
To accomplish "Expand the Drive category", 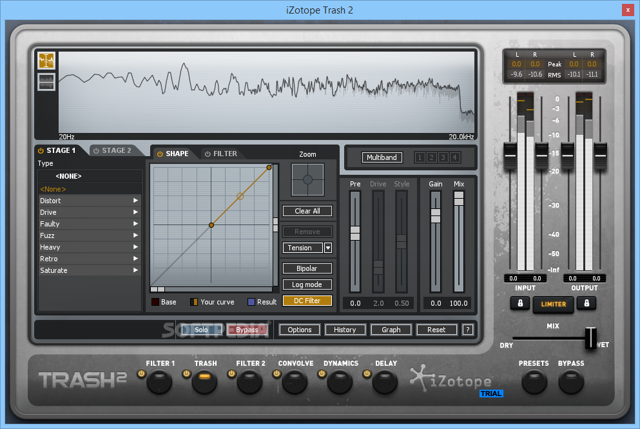I will (x=90, y=212).
